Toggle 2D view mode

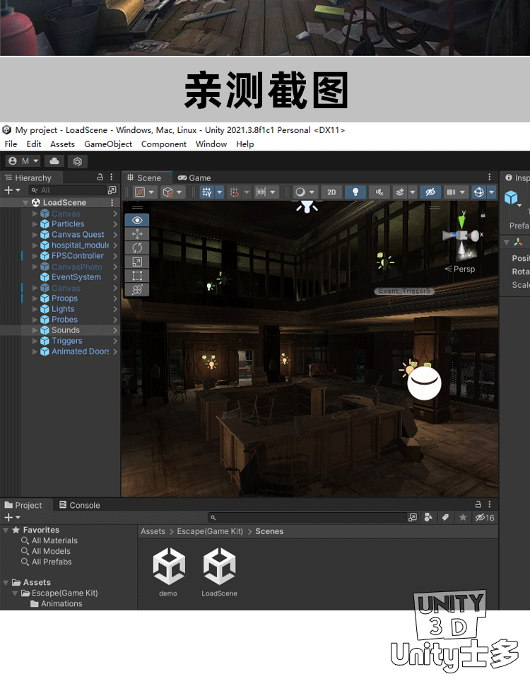click(331, 192)
